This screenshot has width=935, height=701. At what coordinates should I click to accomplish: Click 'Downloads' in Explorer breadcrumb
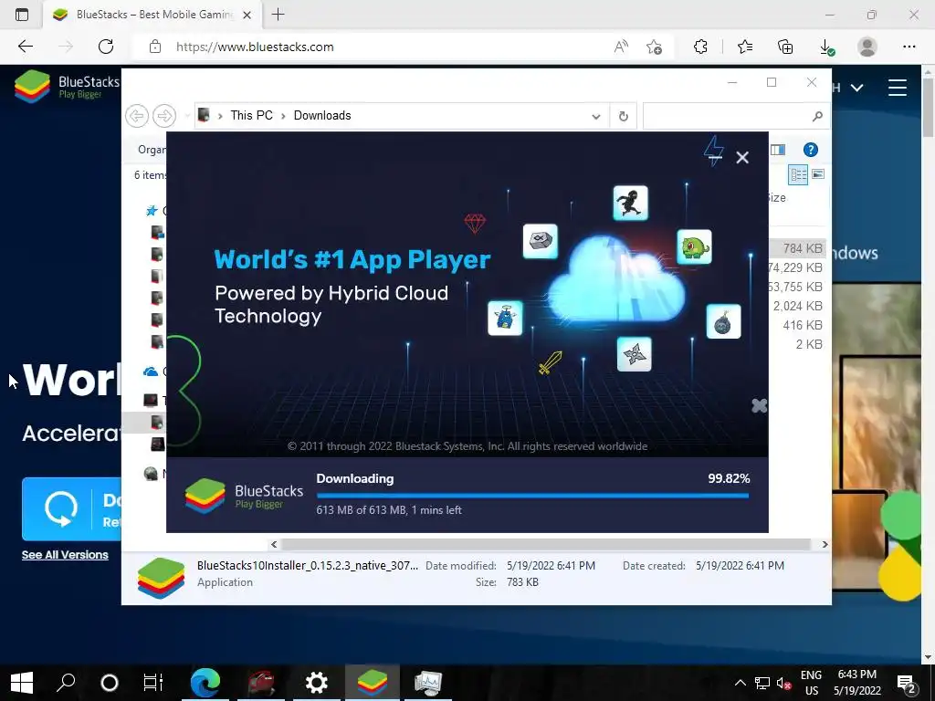322,116
